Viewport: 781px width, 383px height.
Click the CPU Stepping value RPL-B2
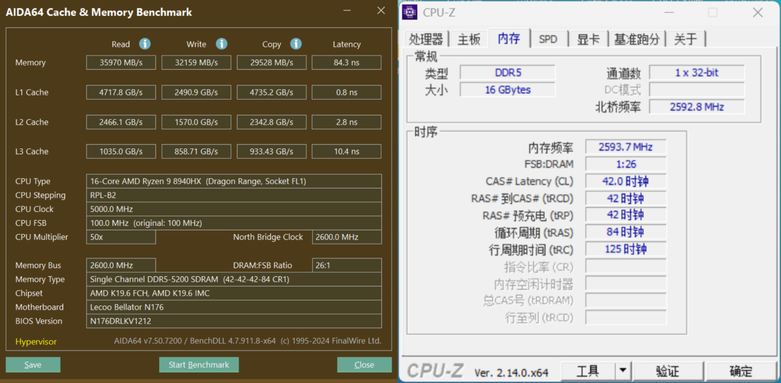[234, 195]
